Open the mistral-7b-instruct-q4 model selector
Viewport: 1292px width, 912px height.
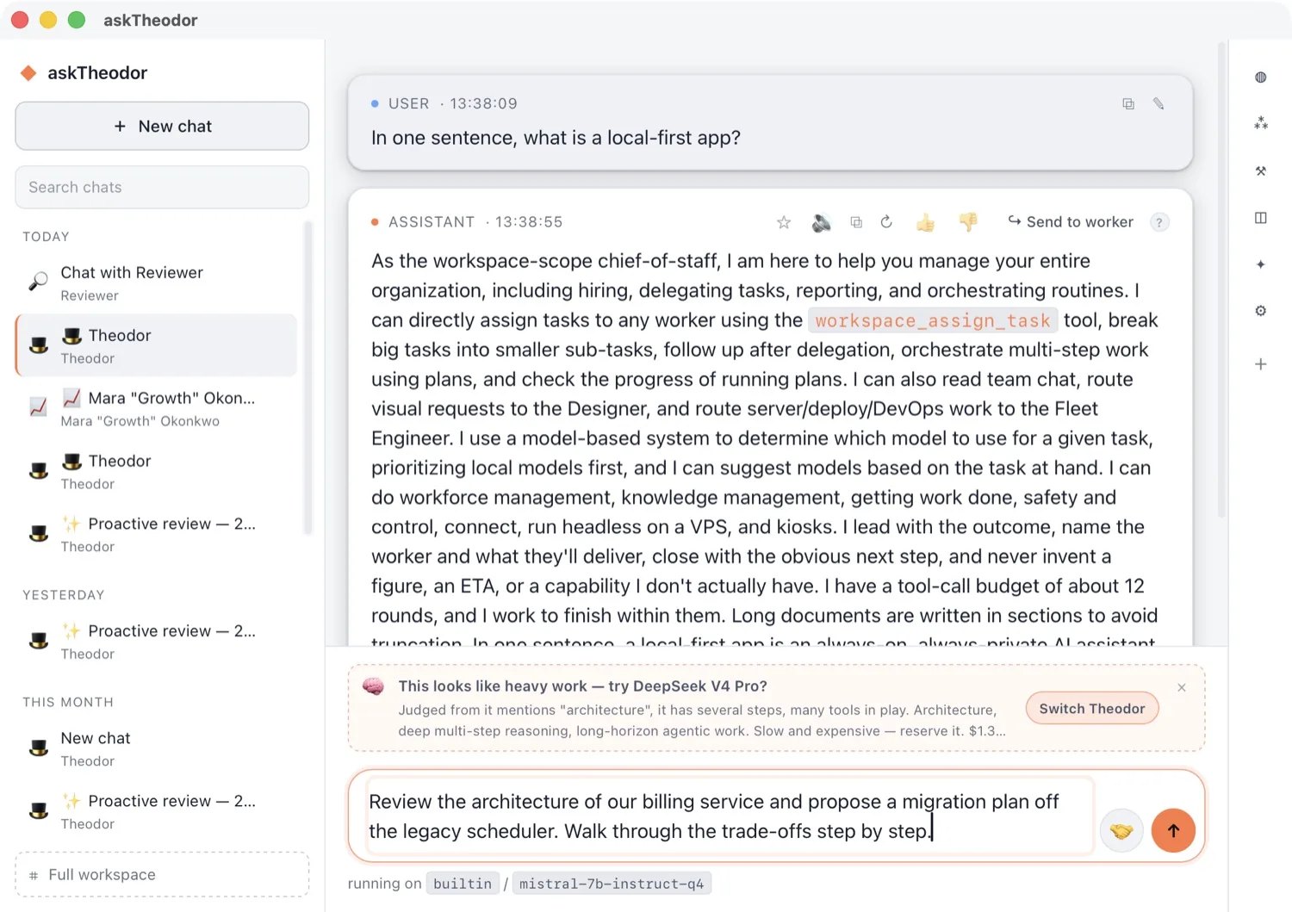(x=612, y=884)
